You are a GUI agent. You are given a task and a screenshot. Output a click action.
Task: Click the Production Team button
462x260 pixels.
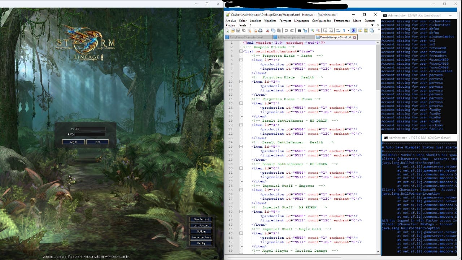201,237
